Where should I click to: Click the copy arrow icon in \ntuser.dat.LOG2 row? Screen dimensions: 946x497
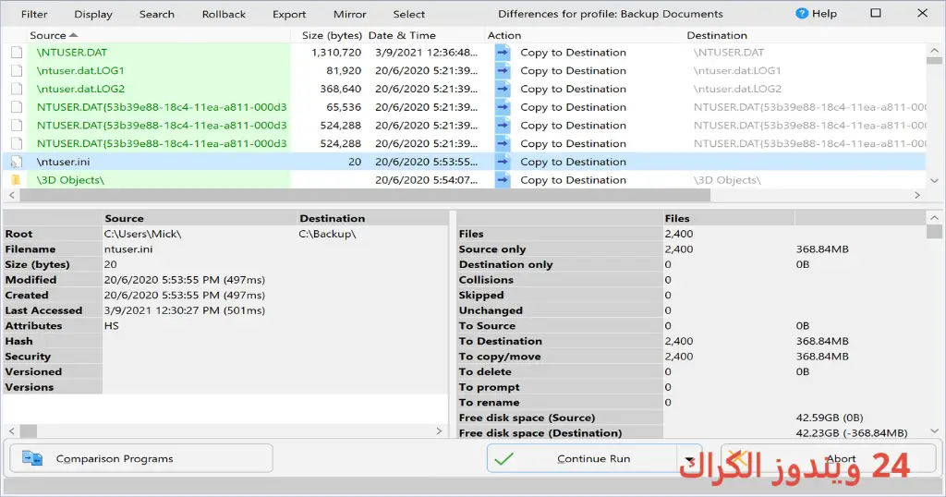coord(503,89)
